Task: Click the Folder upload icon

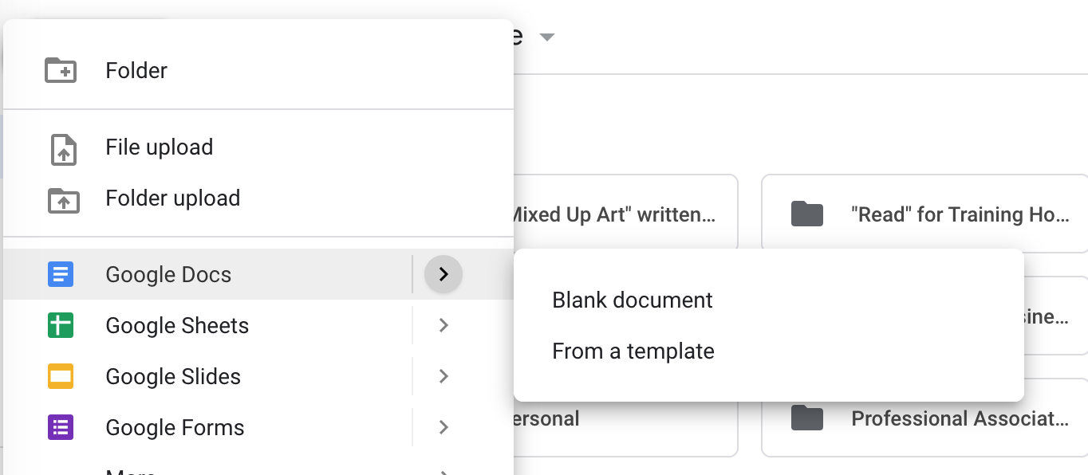Action: click(x=63, y=200)
